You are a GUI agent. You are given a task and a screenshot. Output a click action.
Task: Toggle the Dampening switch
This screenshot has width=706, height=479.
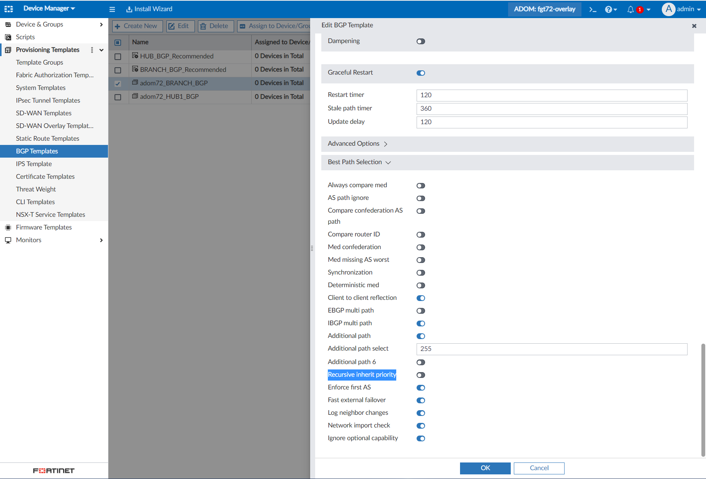click(x=421, y=42)
